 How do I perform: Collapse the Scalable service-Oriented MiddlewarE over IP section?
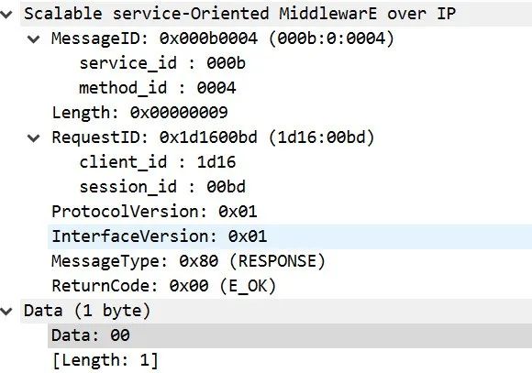[6, 15]
